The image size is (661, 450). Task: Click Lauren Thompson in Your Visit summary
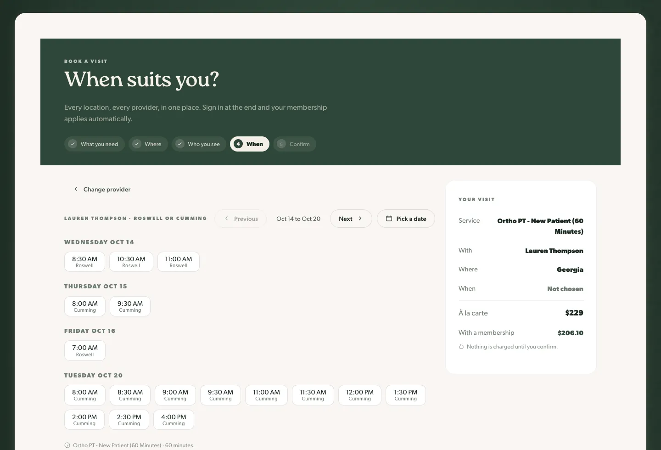(554, 251)
